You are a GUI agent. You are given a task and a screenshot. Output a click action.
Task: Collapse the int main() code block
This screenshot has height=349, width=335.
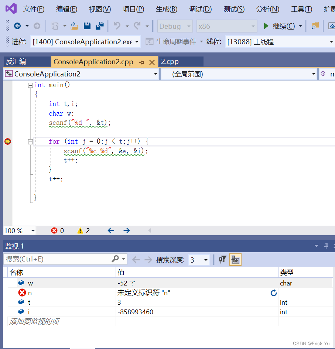tap(30, 85)
